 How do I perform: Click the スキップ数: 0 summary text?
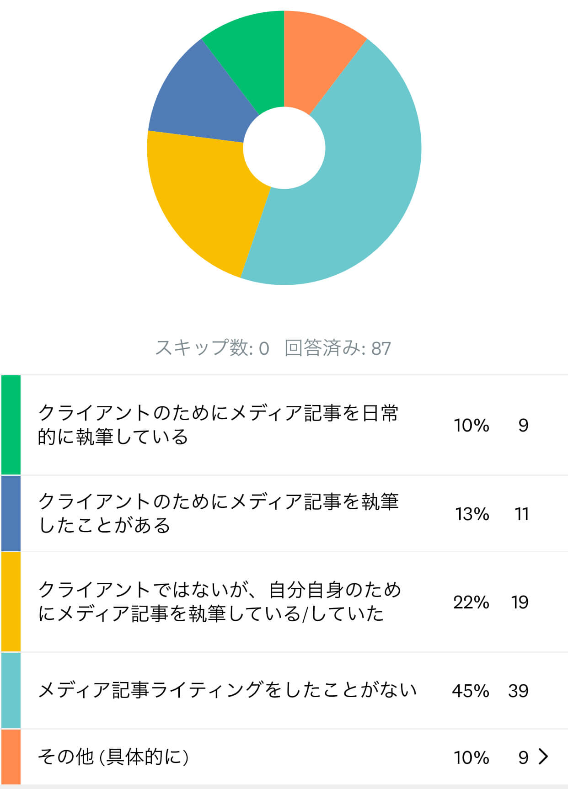(x=212, y=348)
